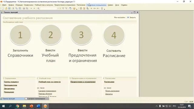
Task: Click the Undo arrow toolbar icon
Action: (31, 8)
